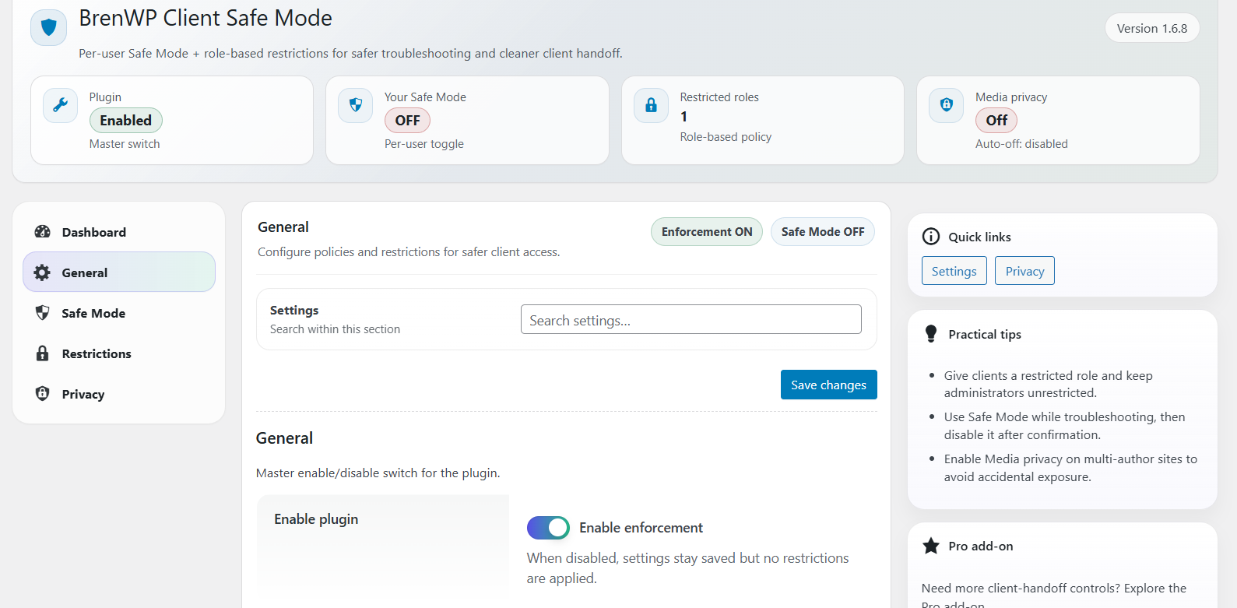
Task: Toggle the Enable enforcement switch
Action: coord(548,528)
